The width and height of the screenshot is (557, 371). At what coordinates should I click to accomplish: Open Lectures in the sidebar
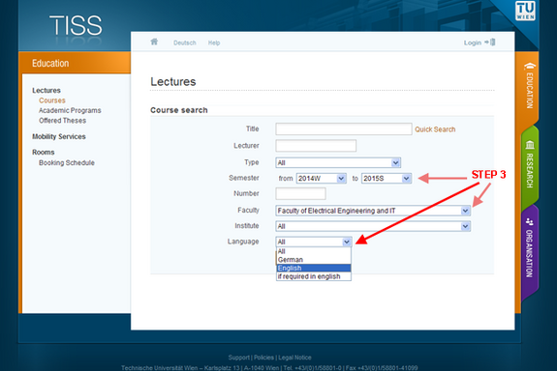(46, 91)
